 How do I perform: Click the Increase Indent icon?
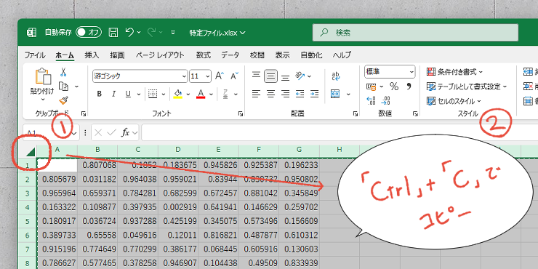click(314, 94)
